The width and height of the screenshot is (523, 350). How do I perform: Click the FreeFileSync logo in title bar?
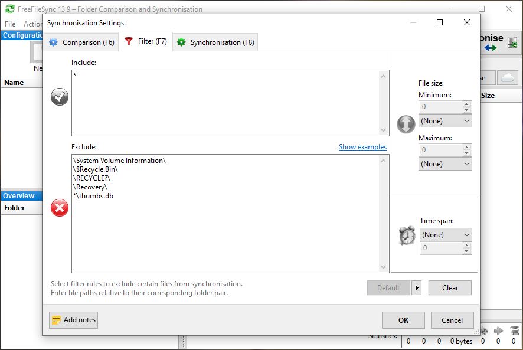(10, 9)
